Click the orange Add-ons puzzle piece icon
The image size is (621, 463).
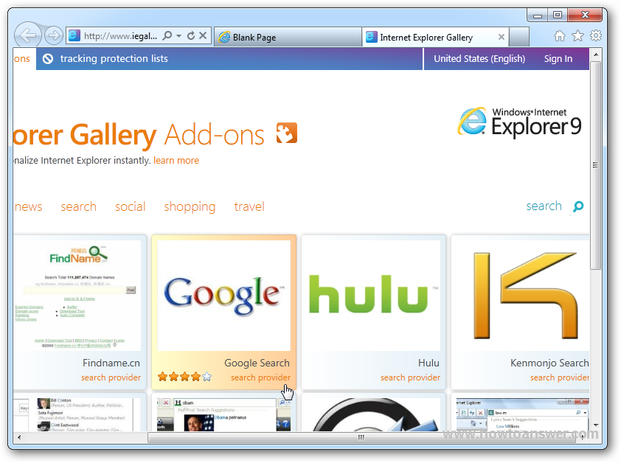click(286, 133)
